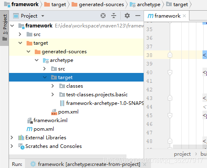The image size is (207, 168).
Task: Select the framework editor tab
Action: (166, 16)
